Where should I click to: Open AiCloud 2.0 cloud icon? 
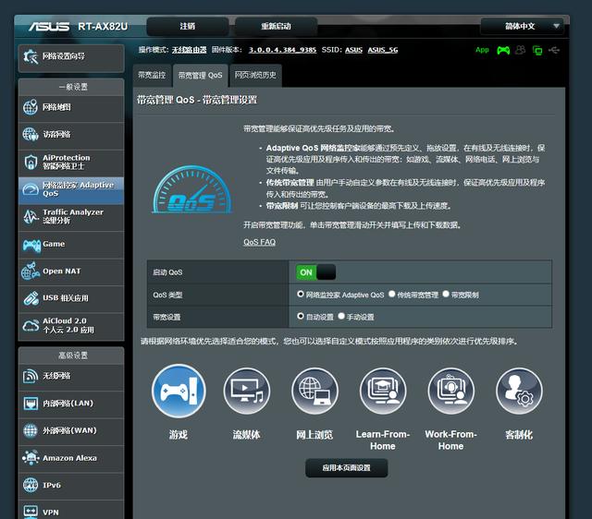click(31, 326)
